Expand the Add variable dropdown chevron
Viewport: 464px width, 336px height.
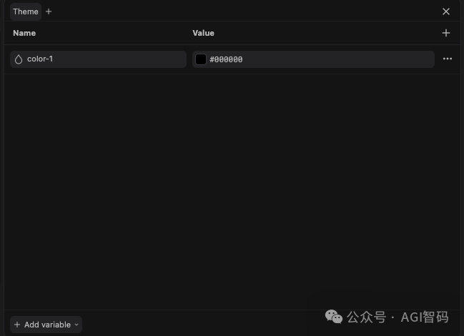pyautogui.click(x=76, y=325)
